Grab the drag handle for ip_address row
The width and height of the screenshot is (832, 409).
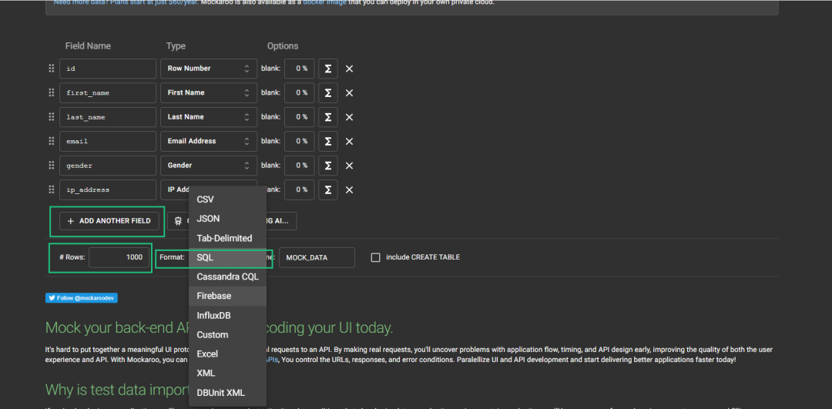52,189
